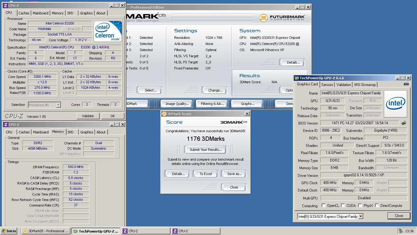
Task: Click the Driver Version field in GPU-Z
Action: point(364,176)
